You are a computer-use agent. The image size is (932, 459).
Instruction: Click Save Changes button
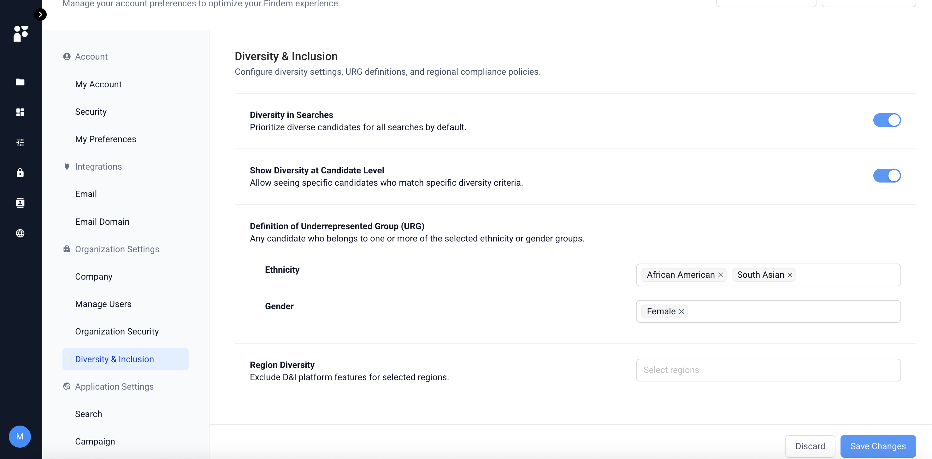878,446
